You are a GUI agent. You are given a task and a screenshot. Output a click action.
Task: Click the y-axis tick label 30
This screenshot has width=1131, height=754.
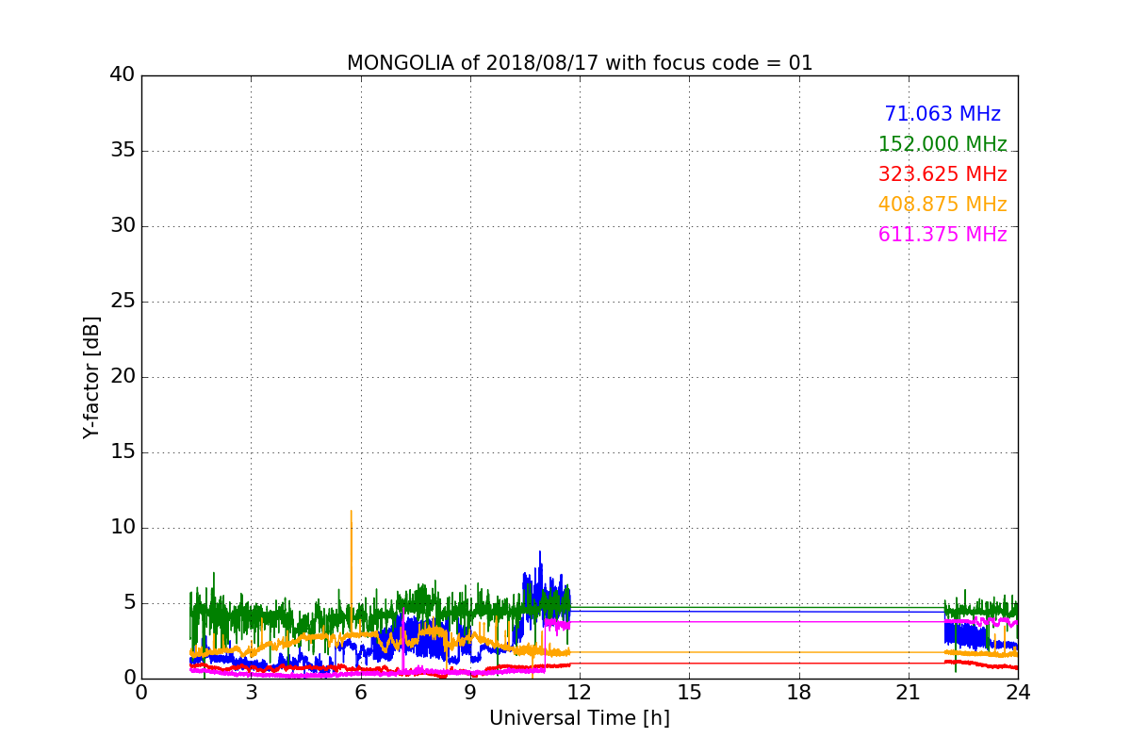(123, 226)
